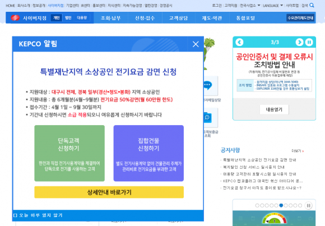Screen dimensions: 325x226
Task: Click the 지식센터 top link
Action: pyautogui.click(x=114, y=6)
